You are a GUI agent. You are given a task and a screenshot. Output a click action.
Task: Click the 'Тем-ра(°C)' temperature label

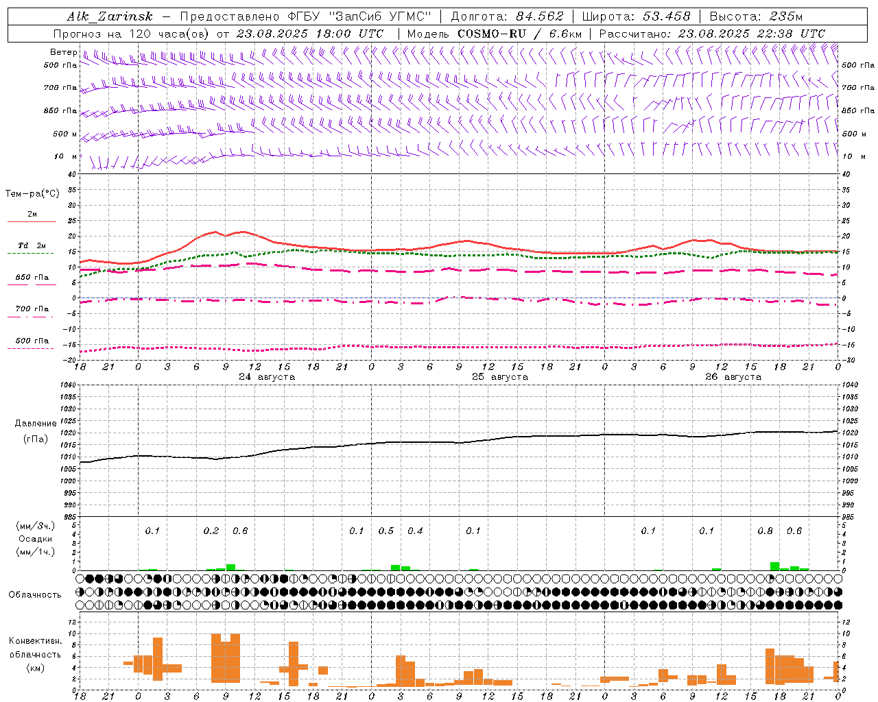[x=32, y=194]
